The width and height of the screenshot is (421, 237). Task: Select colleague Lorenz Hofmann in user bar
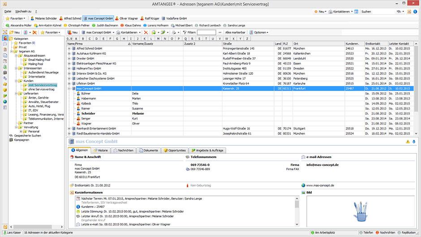click(x=156, y=25)
